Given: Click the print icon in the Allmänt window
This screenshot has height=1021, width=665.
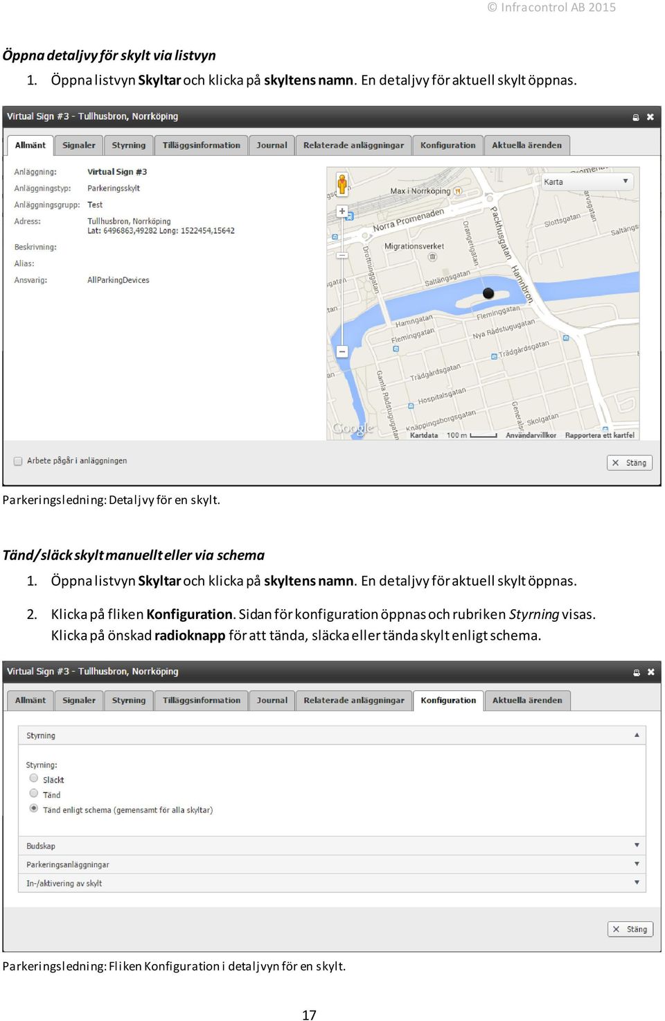Looking at the screenshot, I should tap(636, 117).
